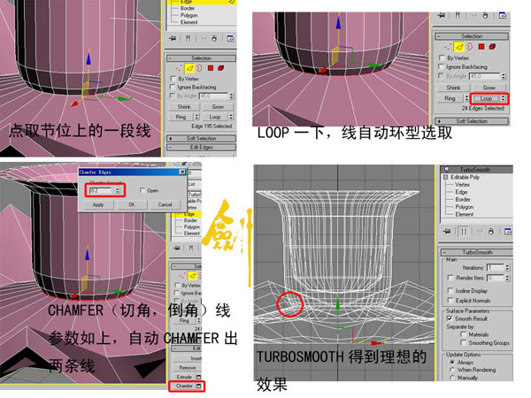The width and height of the screenshot is (531, 398).
Task: Click Chamfer Amount spinner arrows
Action: click(x=118, y=190)
